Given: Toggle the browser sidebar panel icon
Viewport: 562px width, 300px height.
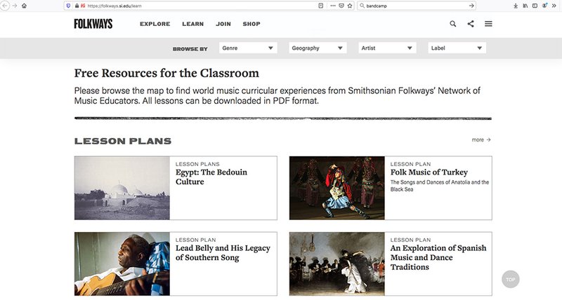Looking at the screenshot, I should pos(536,6).
